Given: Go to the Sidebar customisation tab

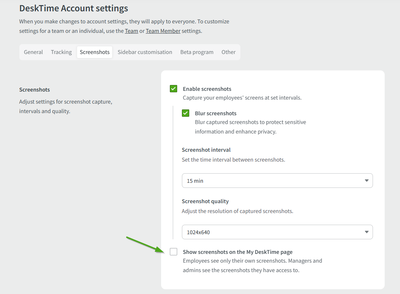Looking at the screenshot, I should click(x=145, y=52).
